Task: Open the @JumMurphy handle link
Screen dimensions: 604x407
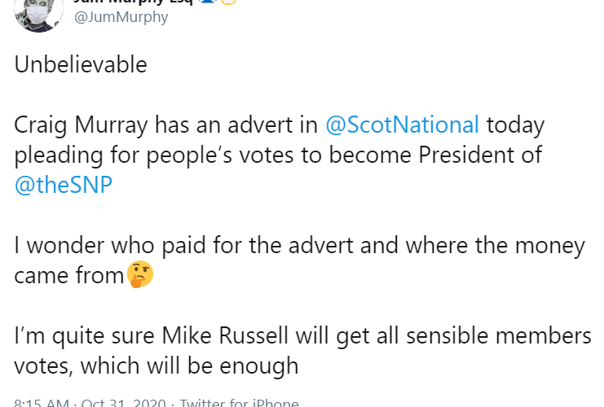Action: point(121,17)
